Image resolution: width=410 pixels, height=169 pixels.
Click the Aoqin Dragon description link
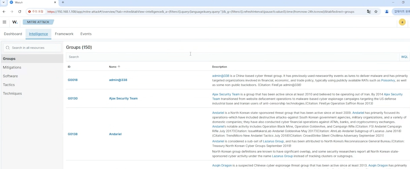click(222, 165)
